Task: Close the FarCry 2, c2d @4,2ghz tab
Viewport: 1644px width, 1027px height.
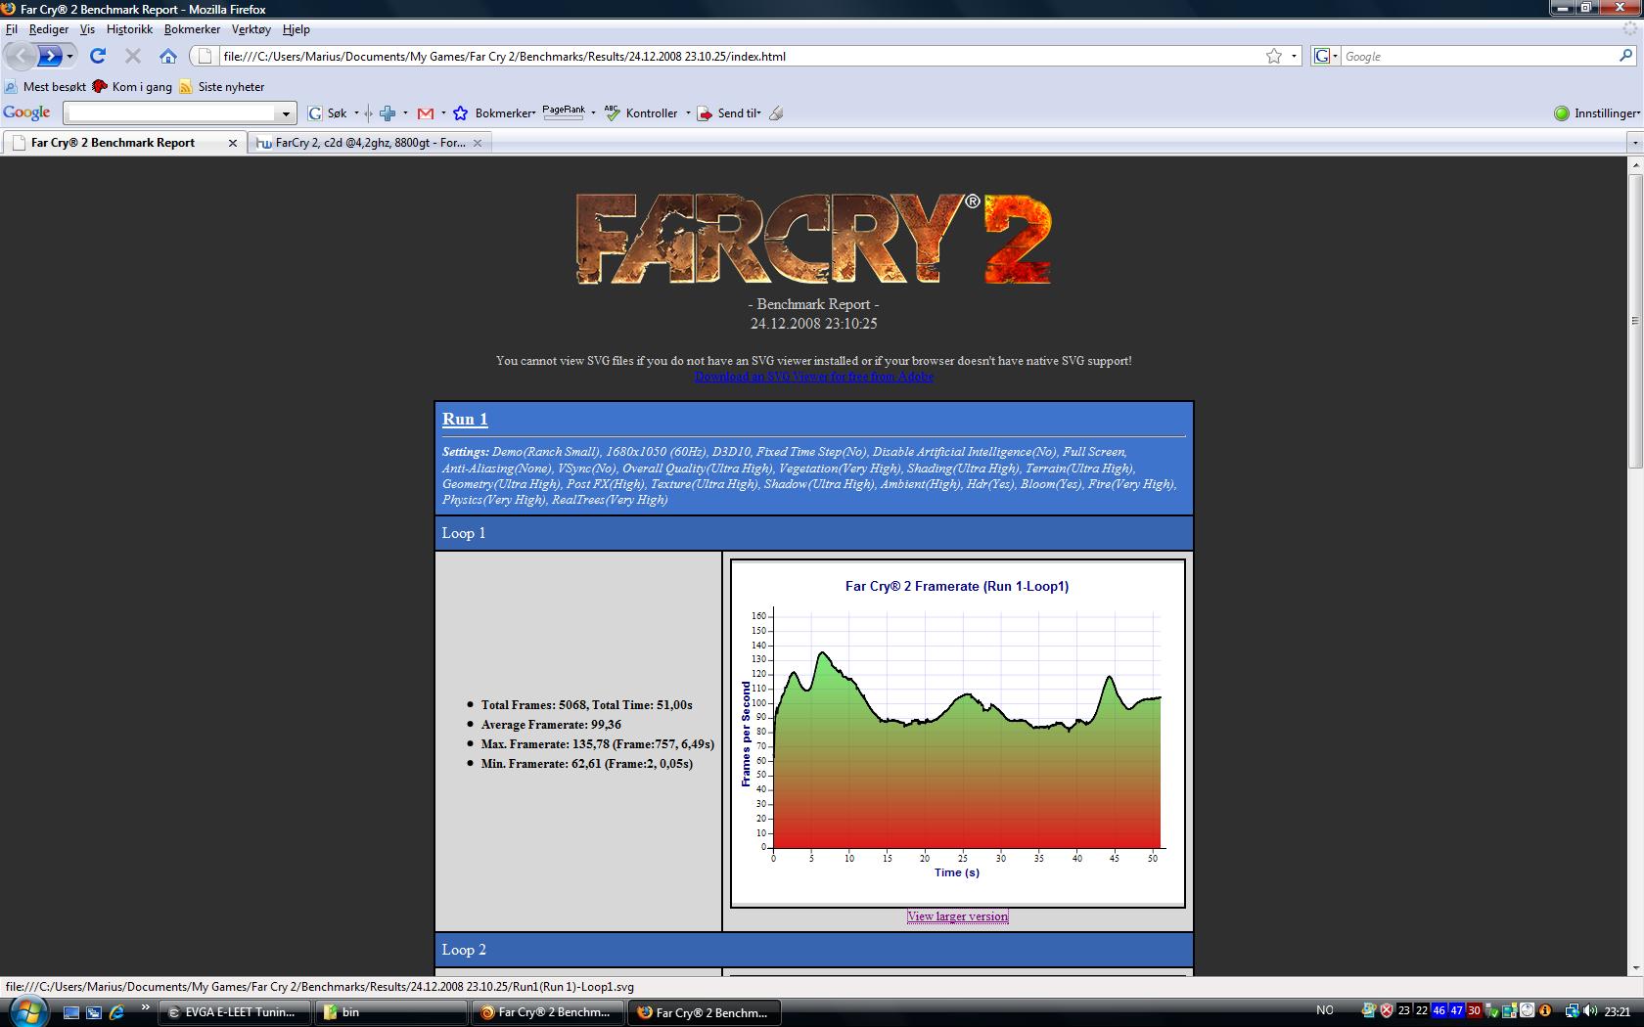Action: (x=478, y=143)
